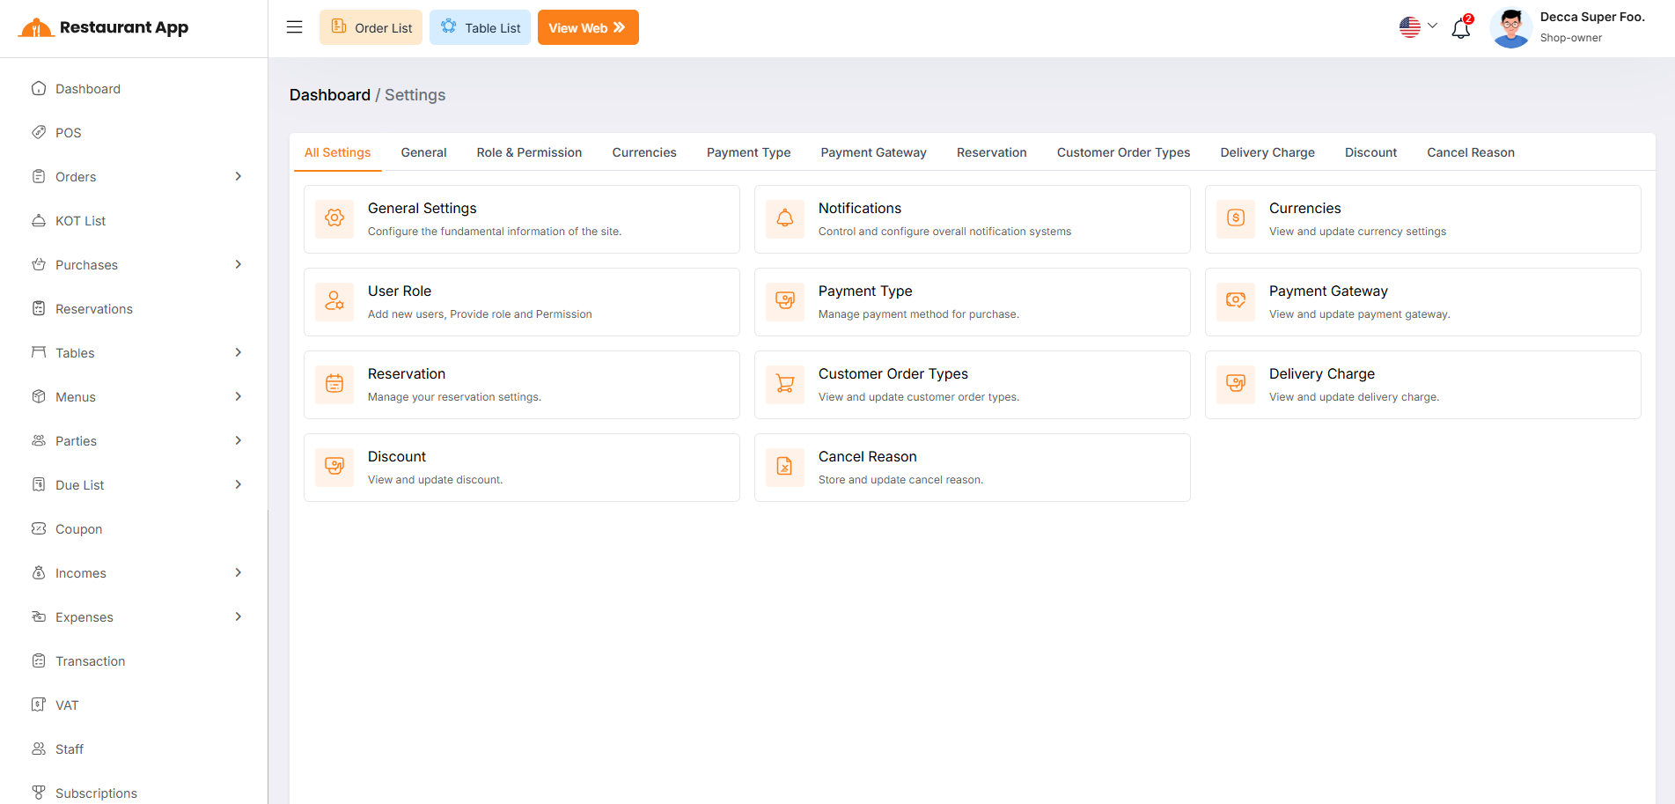Screen dimensions: 1675x804
Task: Click the Currencies card dollar icon
Action: (1236, 218)
